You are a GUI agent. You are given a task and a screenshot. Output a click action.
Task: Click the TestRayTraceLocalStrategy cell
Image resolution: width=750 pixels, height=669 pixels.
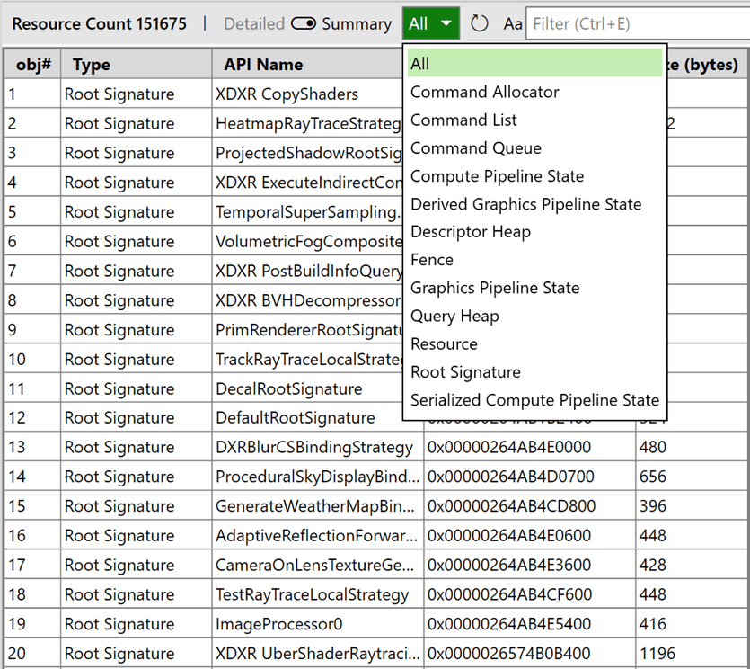(318, 594)
